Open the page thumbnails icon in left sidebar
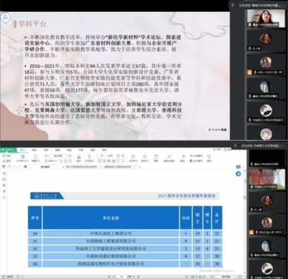 (x=4, y=179)
